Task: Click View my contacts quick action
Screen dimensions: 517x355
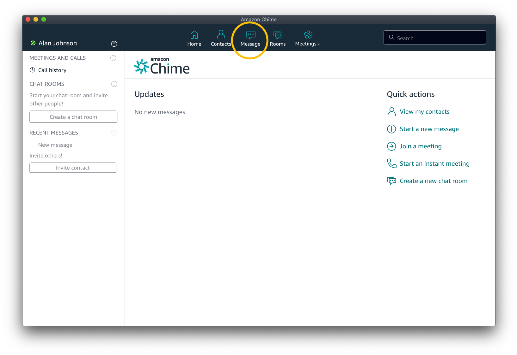Action: [x=424, y=112]
